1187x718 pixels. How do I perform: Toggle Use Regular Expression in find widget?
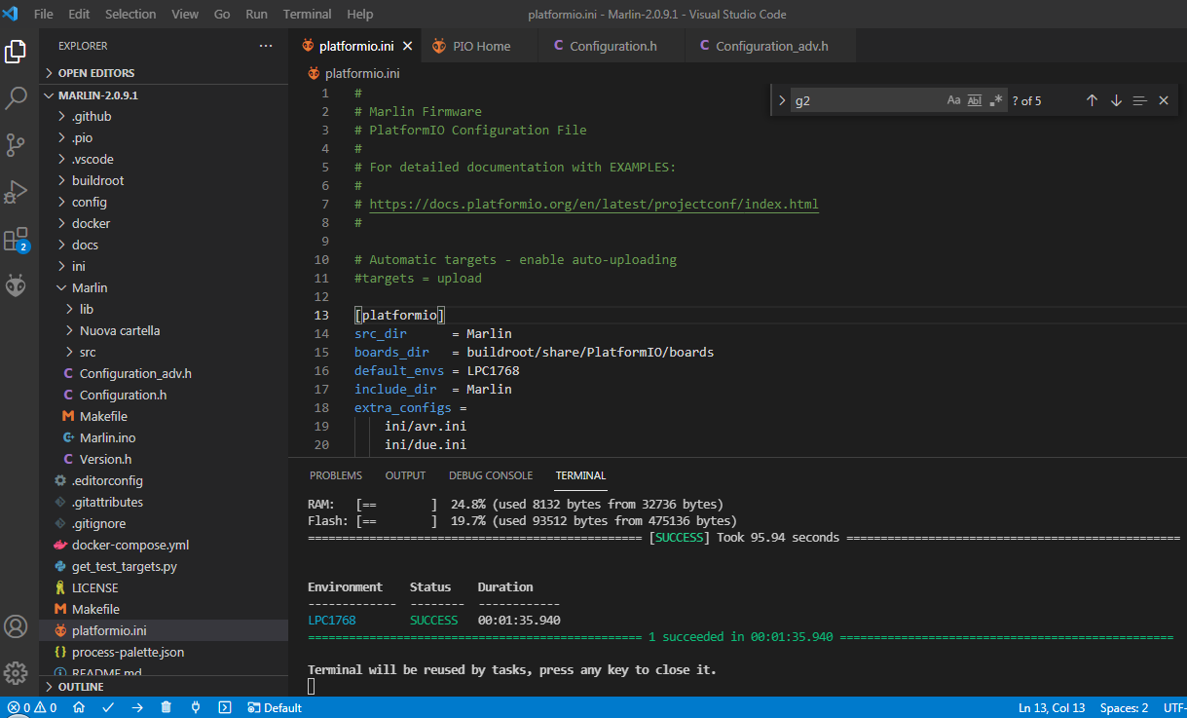[x=996, y=100]
